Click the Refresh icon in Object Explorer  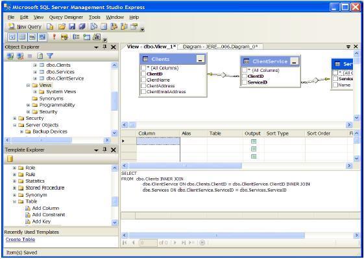click(x=40, y=56)
